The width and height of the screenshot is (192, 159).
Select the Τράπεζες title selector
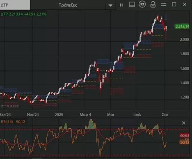pos(68,5)
